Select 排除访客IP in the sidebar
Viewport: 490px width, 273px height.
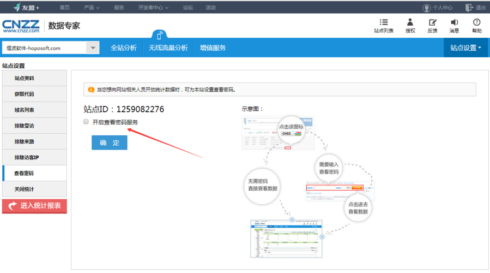[x=34, y=157]
